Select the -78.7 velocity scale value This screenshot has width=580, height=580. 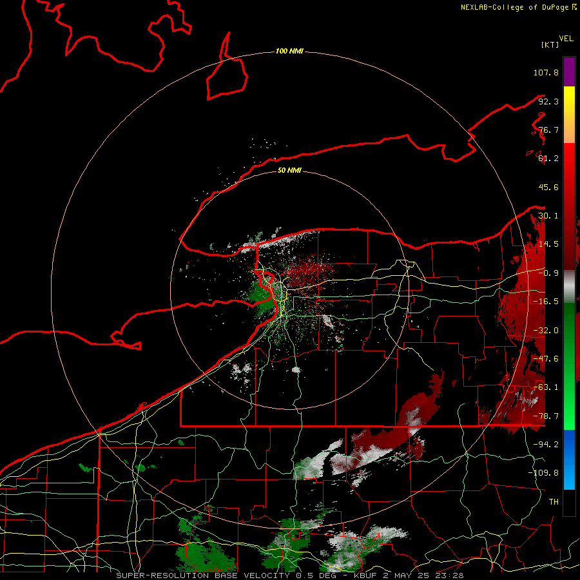pyautogui.click(x=546, y=416)
